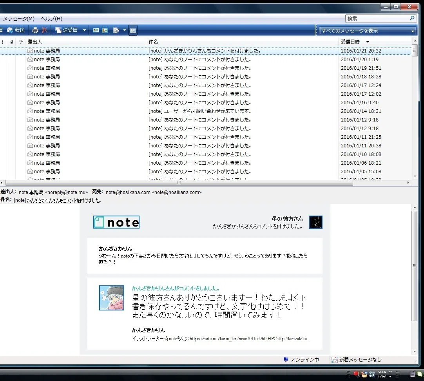
Task: Select the message received 2016/01/17 12:02
Action: pyautogui.click(x=205, y=94)
